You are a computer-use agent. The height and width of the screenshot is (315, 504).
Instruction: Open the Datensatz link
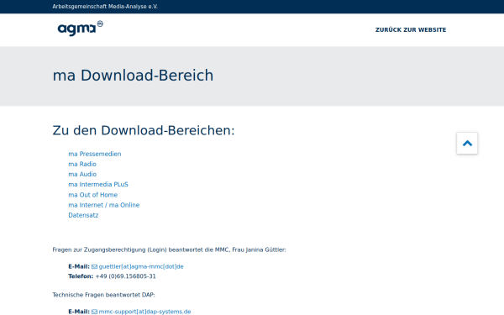[x=83, y=215]
